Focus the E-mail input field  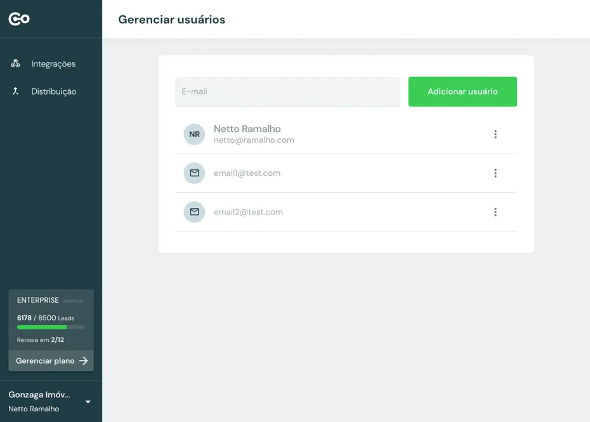point(287,91)
